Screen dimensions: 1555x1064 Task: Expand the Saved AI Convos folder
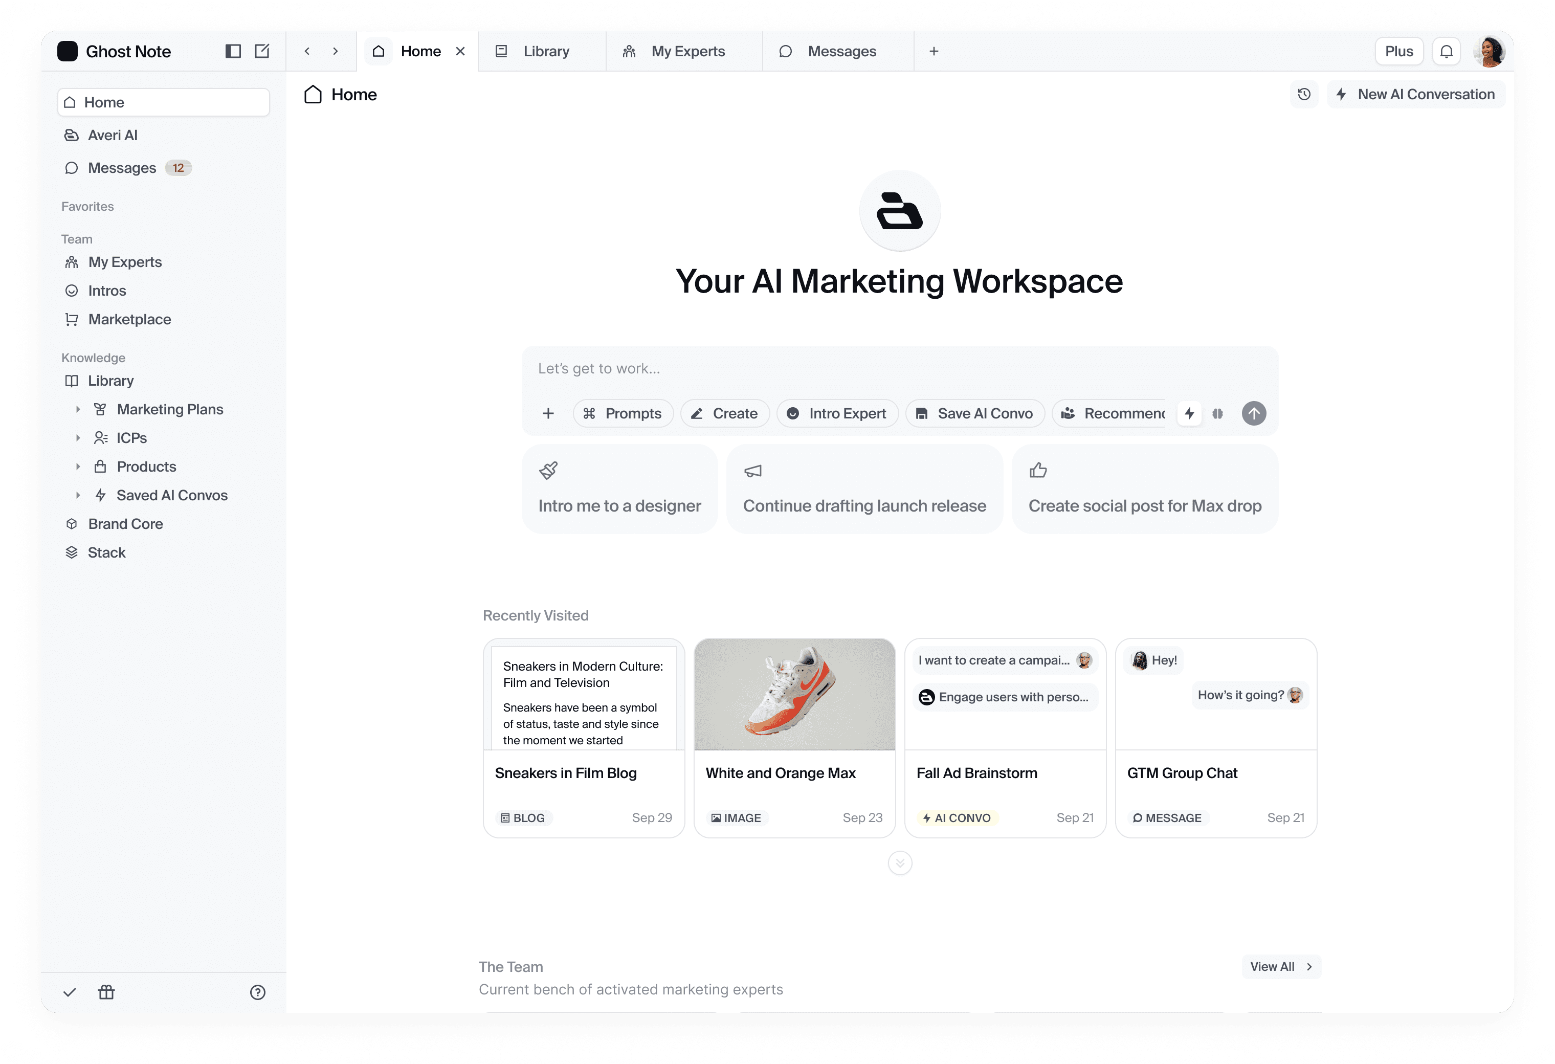pos(78,495)
